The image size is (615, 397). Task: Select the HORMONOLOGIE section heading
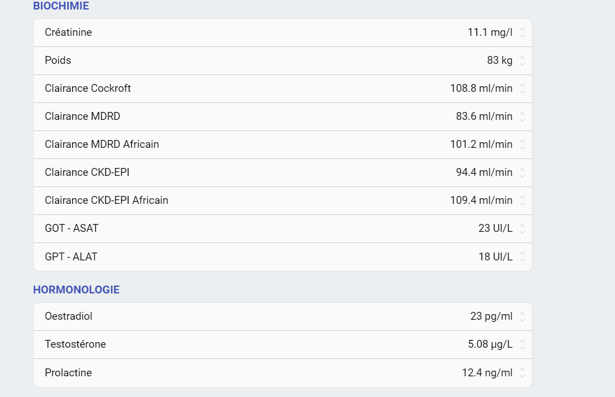coord(76,289)
